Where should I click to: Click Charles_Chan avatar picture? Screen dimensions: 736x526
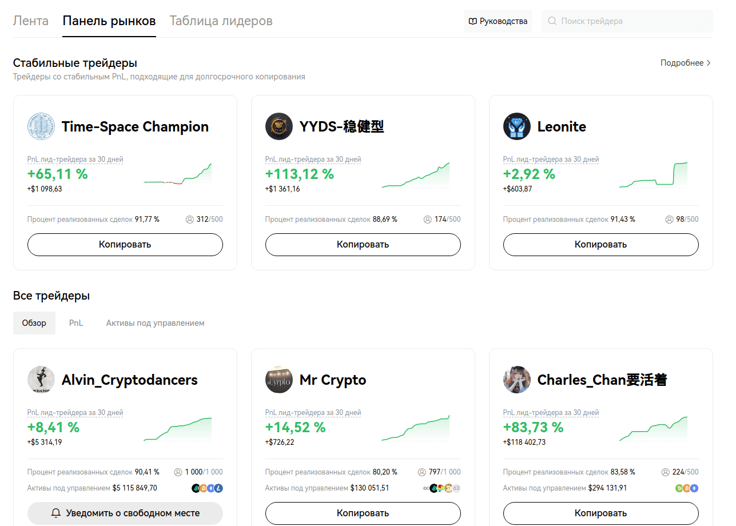pos(517,380)
